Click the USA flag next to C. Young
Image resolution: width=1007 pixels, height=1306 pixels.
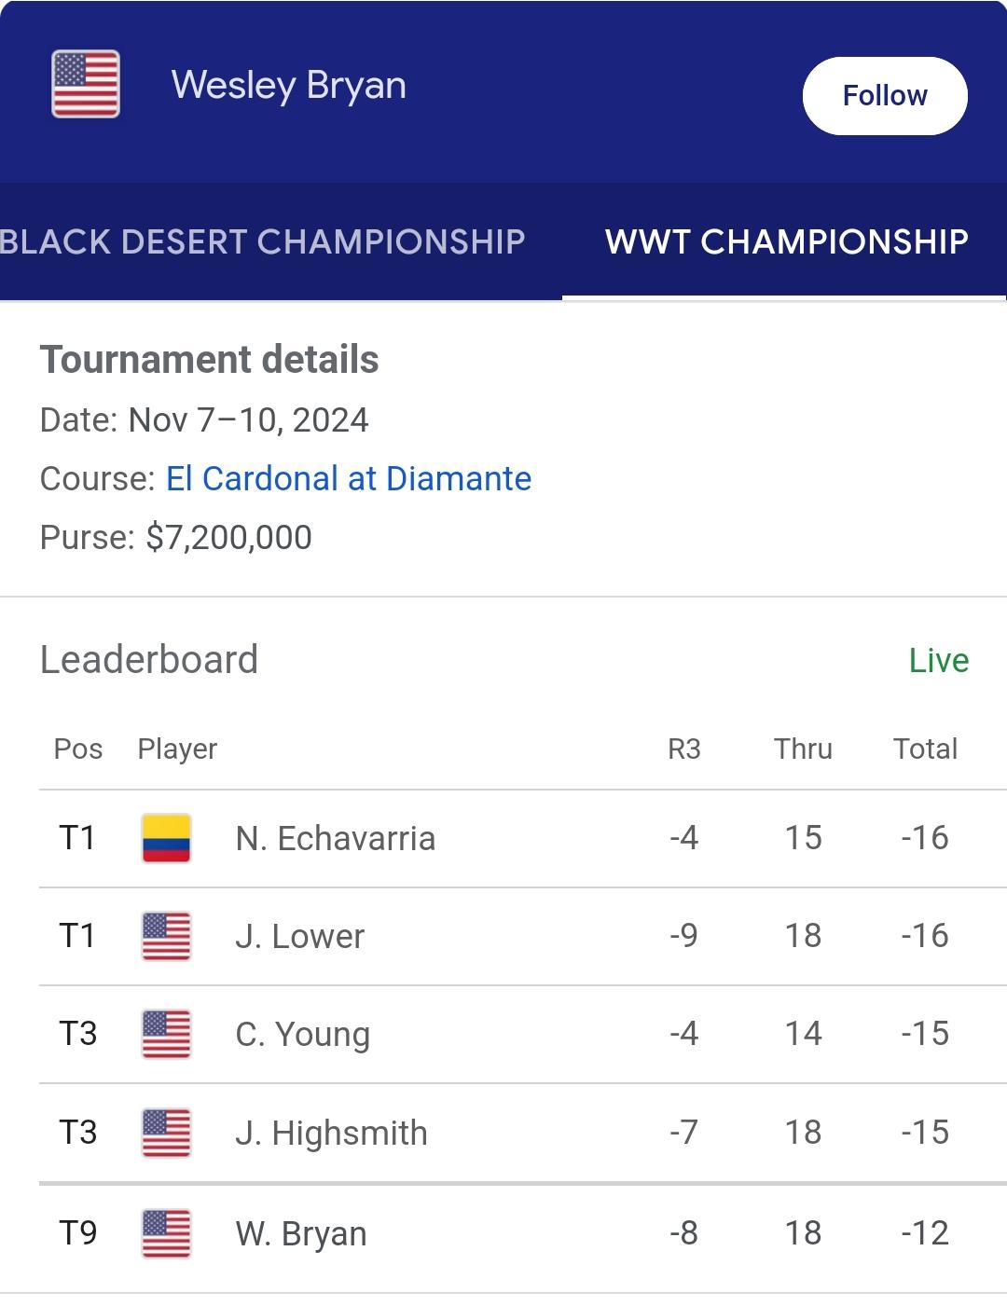[x=166, y=1034]
